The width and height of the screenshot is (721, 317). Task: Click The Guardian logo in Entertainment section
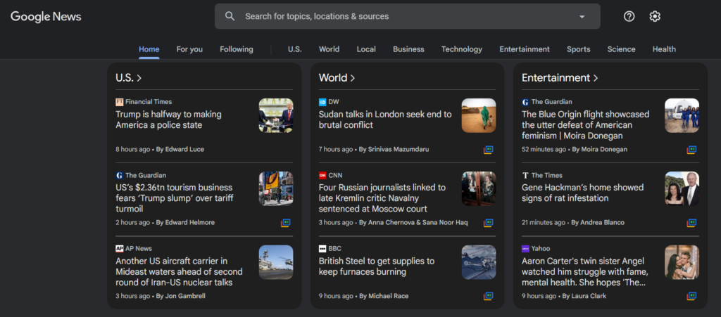(x=525, y=102)
